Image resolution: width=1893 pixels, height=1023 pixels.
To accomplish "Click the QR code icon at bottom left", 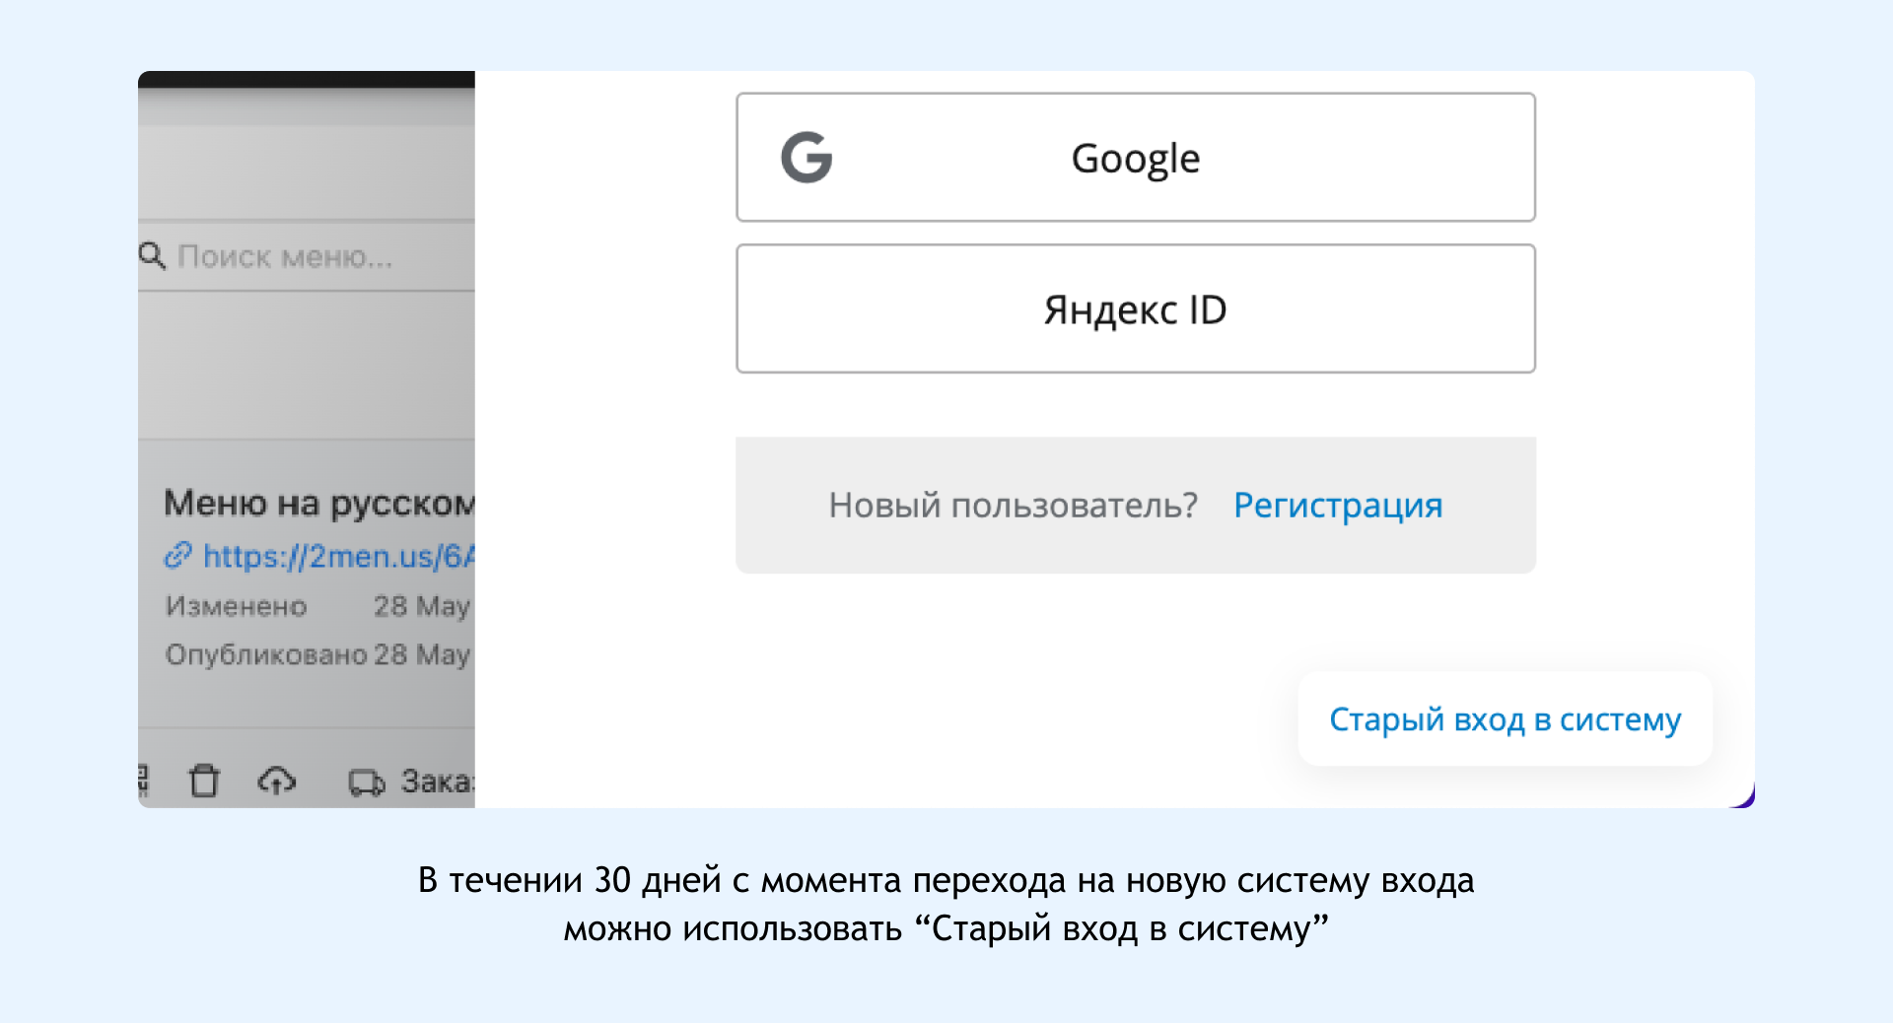I will (x=143, y=781).
